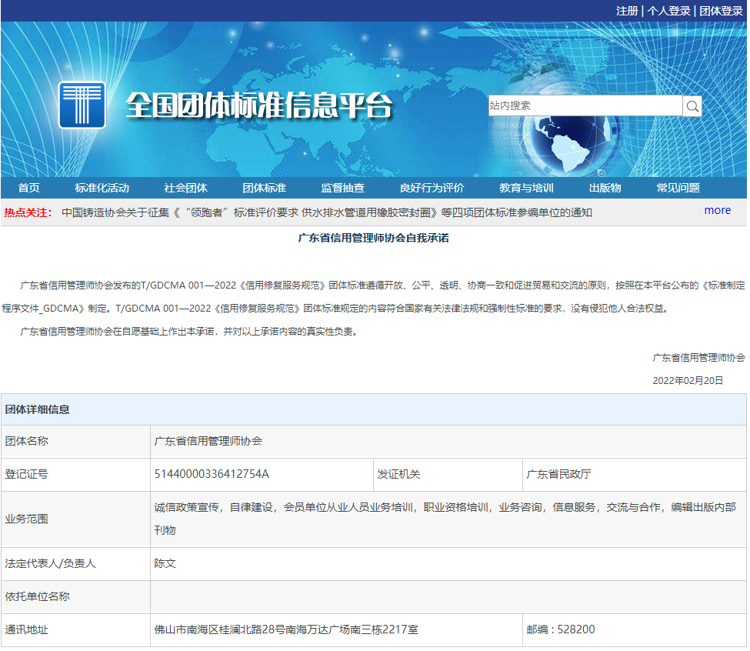Open the 中国铸造协会 hot news notice
Viewport: 750px width, 651px height.
[x=327, y=212]
